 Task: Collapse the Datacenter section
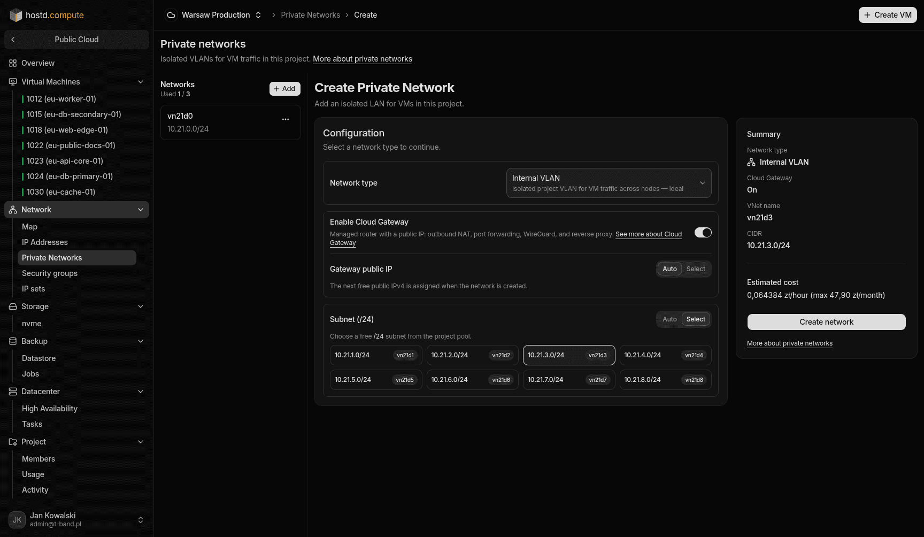coord(141,392)
